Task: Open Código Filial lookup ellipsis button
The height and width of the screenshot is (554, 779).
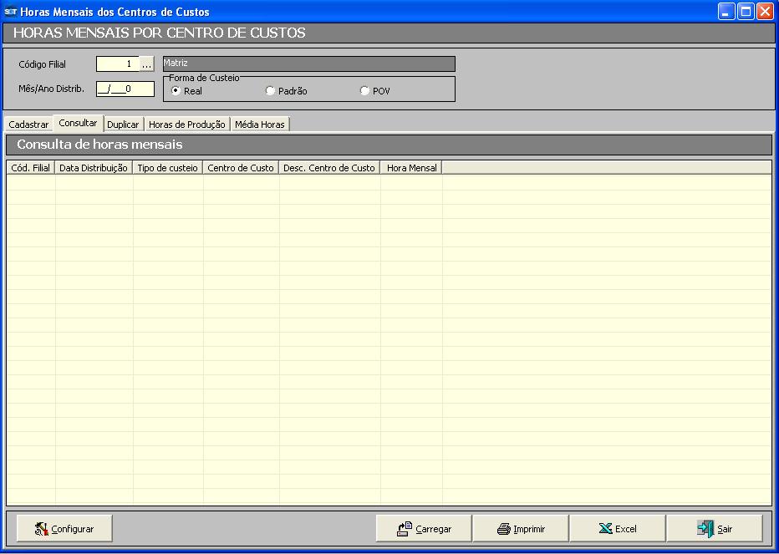Action: (x=147, y=64)
